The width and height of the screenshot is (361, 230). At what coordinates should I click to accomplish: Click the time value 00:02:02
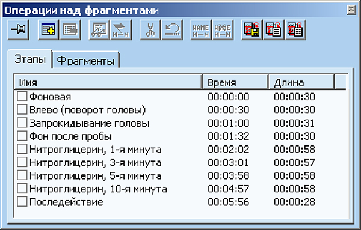click(x=229, y=150)
